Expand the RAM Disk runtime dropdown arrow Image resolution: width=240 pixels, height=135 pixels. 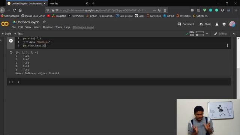click(x=207, y=34)
